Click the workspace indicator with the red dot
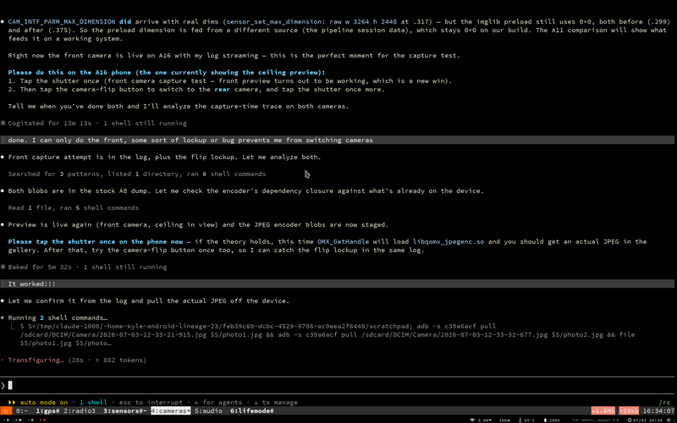Screen dimensions: 677x423 41,420
